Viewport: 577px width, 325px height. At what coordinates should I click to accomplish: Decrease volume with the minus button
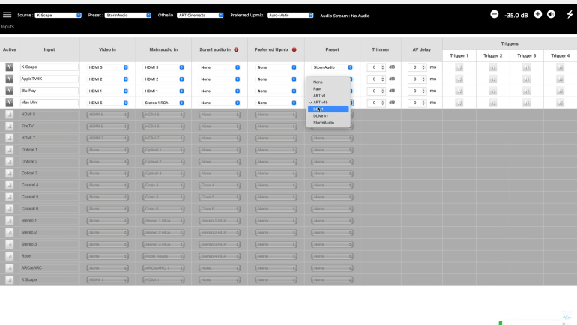tap(495, 14)
